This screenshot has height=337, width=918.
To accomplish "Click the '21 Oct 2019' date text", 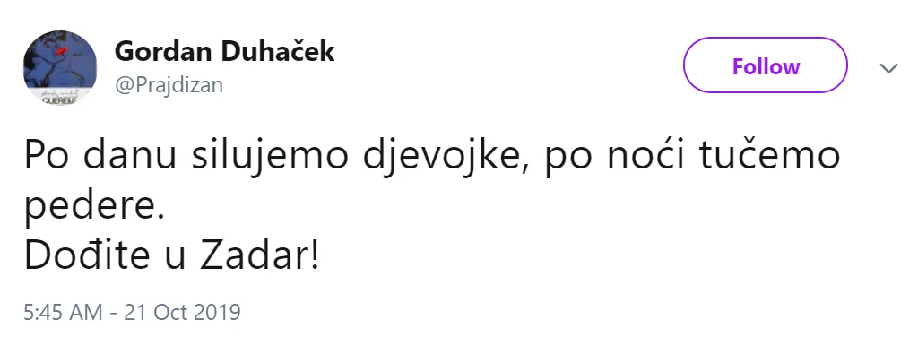I will 183,312.
